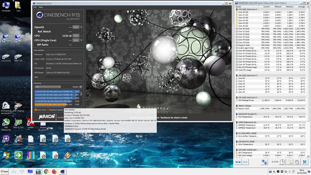The height and width of the screenshot is (175, 311).
Task: Select the orange ranking entry scoring 1134
Action: click(x=57, y=105)
